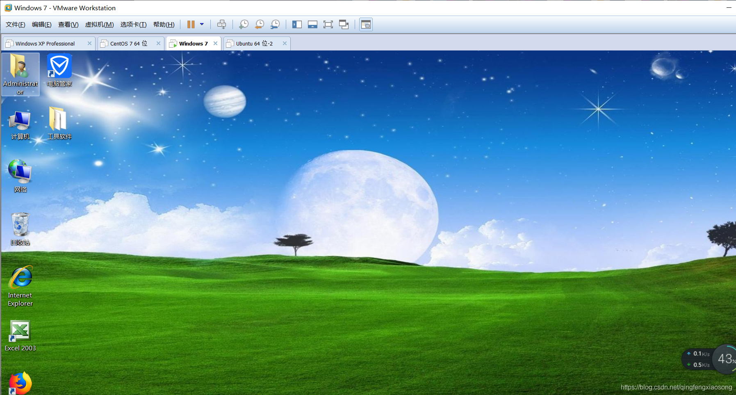Select the Administrator folder desktop icon
The width and height of the screenshot is (736, 395).
click(x=20, y=74)
